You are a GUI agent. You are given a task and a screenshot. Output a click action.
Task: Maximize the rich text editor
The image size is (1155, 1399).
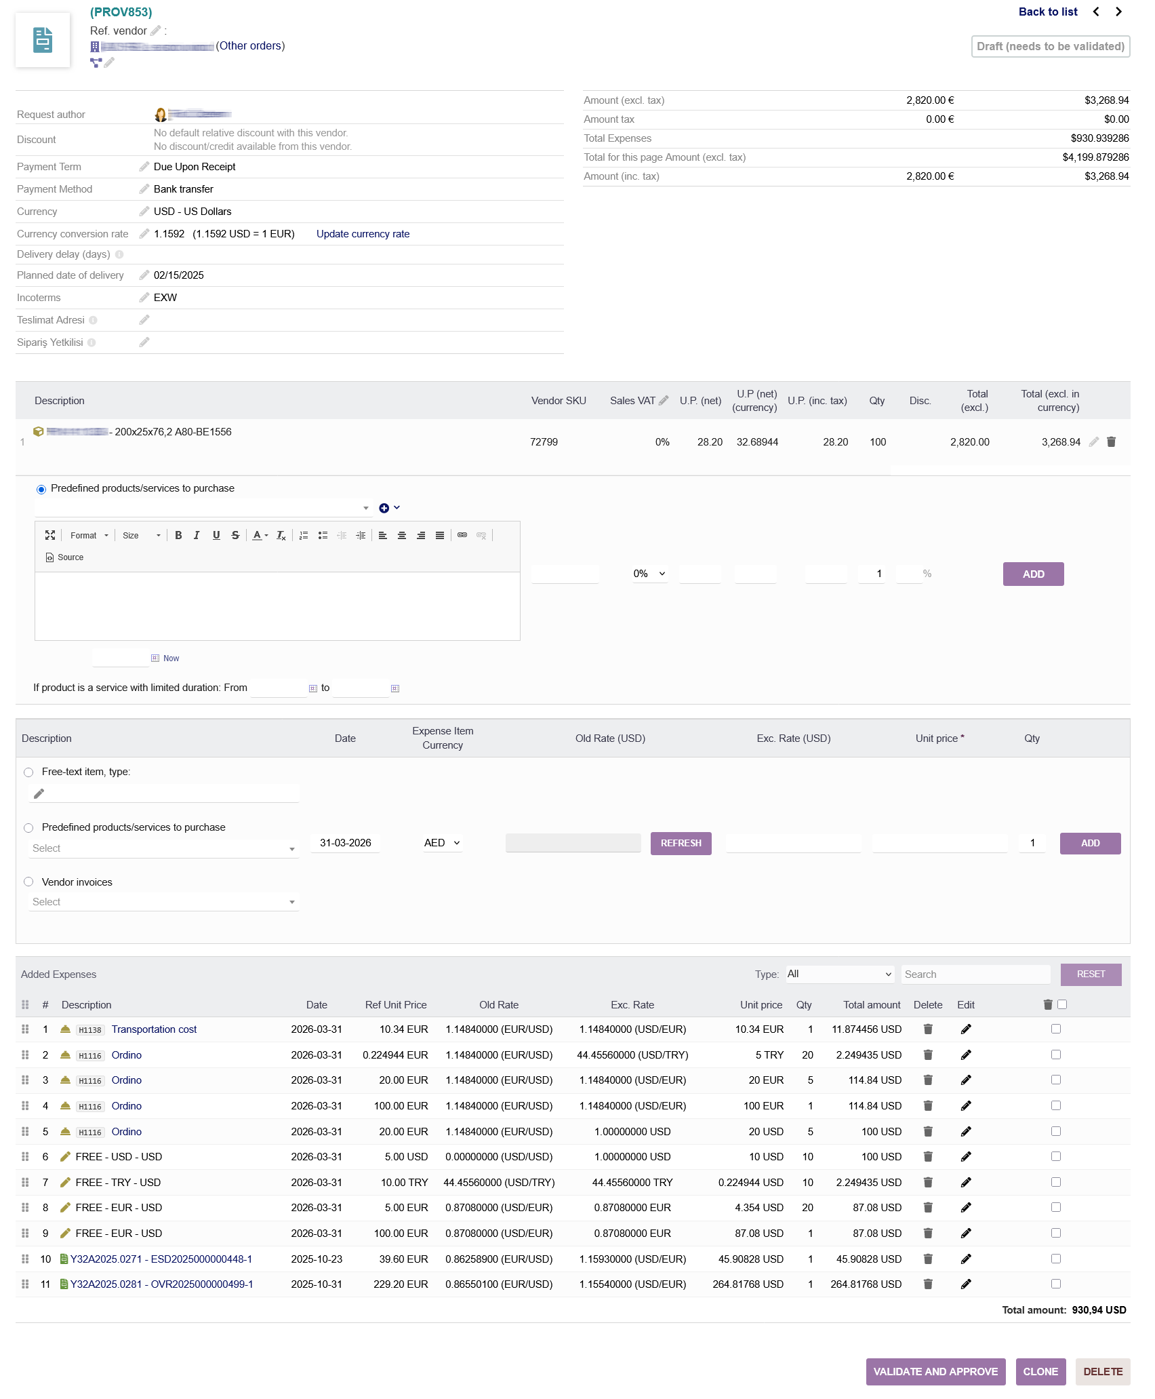[x=50, y=535]
